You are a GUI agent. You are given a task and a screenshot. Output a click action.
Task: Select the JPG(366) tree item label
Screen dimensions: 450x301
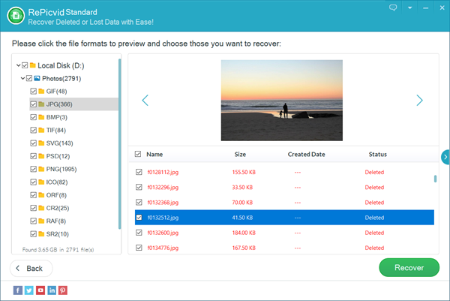(59, 104)
